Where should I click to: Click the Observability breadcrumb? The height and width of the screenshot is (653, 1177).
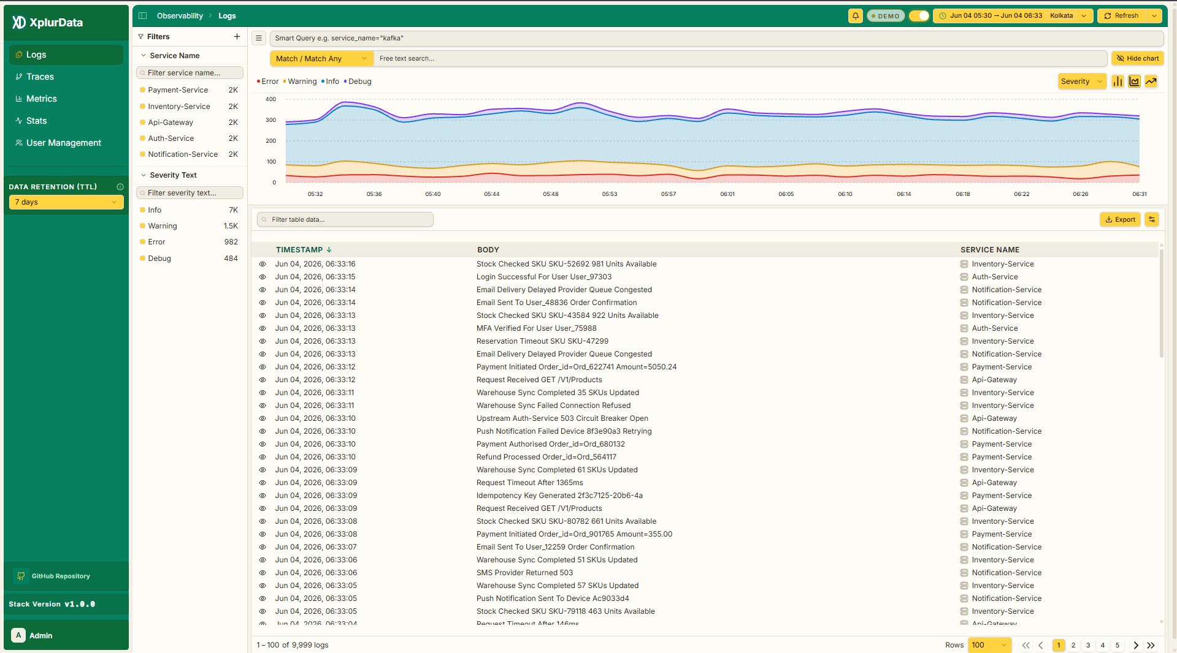click(x=180, y=16)
